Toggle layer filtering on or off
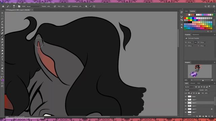The image size is (216, 121). pos(210,86)
